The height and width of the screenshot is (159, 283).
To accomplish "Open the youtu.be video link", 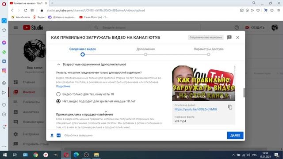I will point(195,109).
